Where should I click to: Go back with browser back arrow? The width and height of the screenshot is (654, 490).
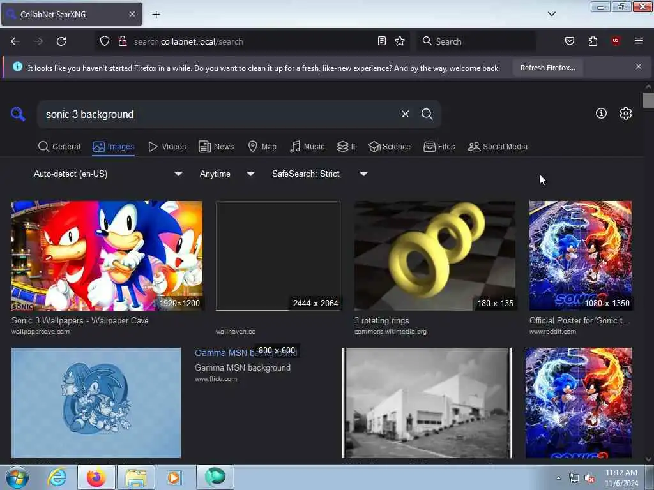[x=15, y=41]
